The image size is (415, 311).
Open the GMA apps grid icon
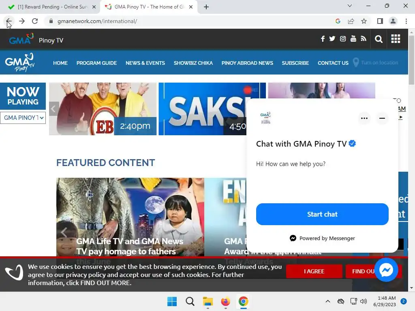tap(396, 39)
